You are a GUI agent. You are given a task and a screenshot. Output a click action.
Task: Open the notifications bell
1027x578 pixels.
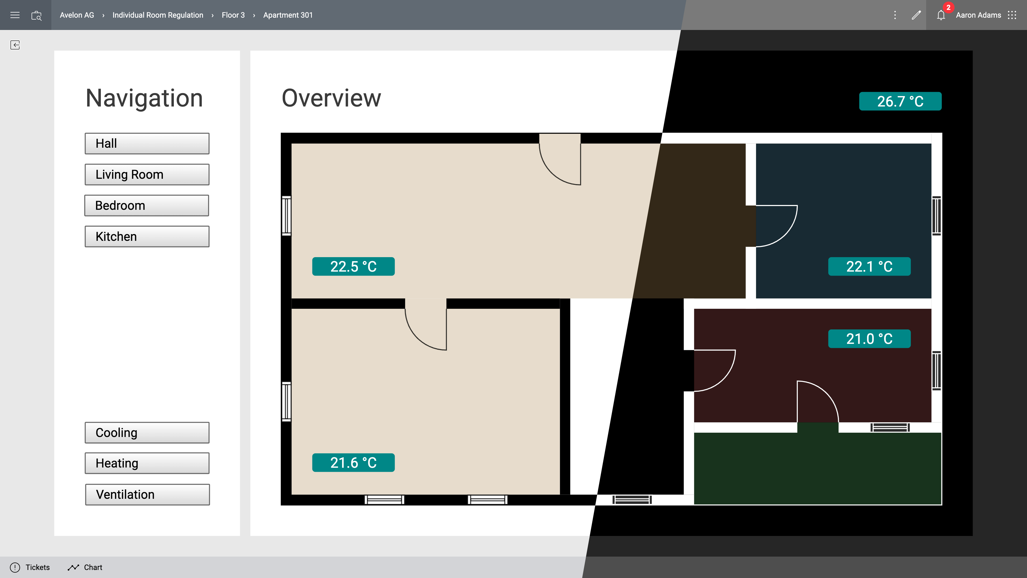tap(941, 15)
